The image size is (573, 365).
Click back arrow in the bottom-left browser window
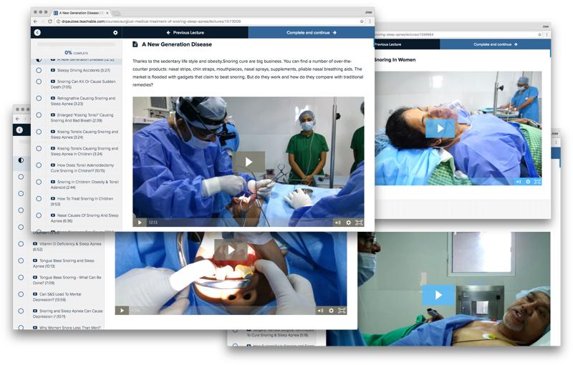17,119
